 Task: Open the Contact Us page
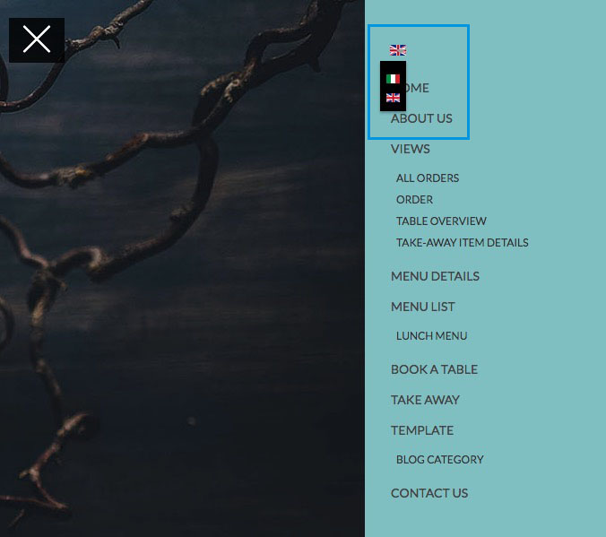[429, 493]
